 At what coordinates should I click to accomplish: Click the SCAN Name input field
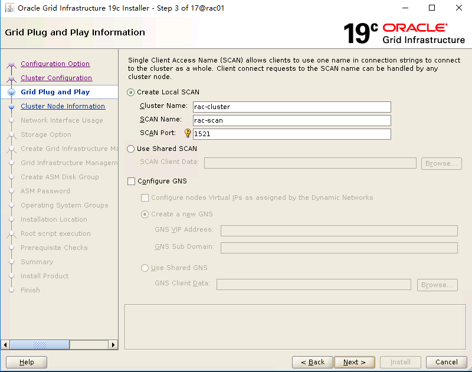(x=292, y=121)
